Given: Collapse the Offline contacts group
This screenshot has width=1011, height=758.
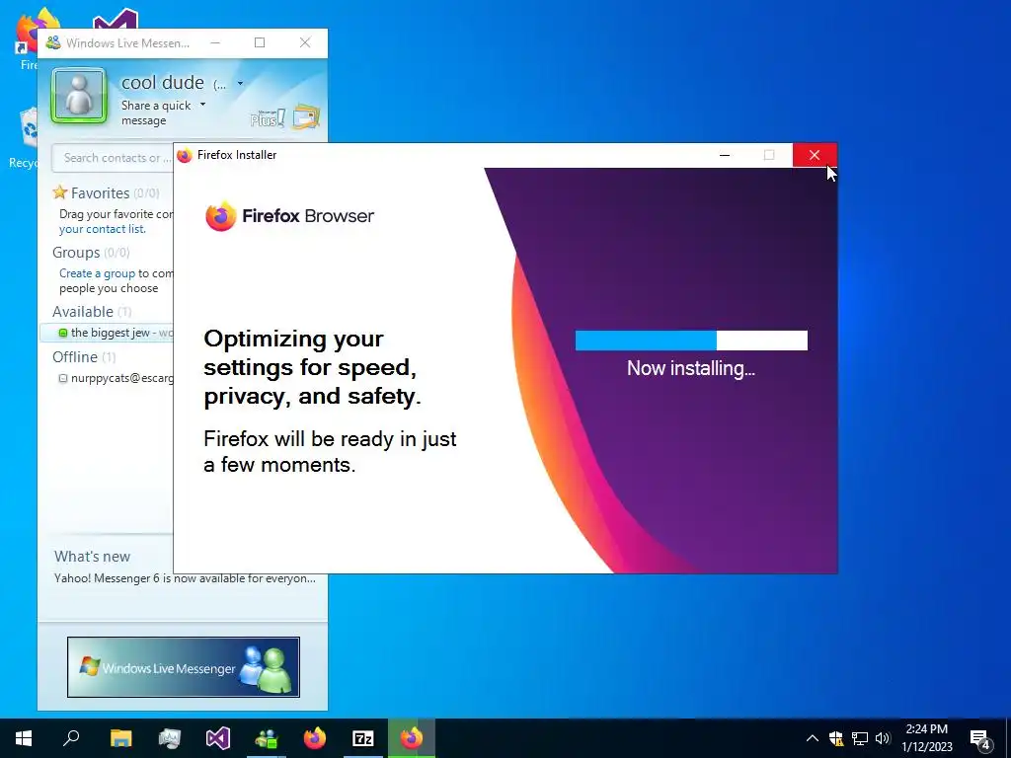Looking at the screenshot, I should click(x=84, y=356).
